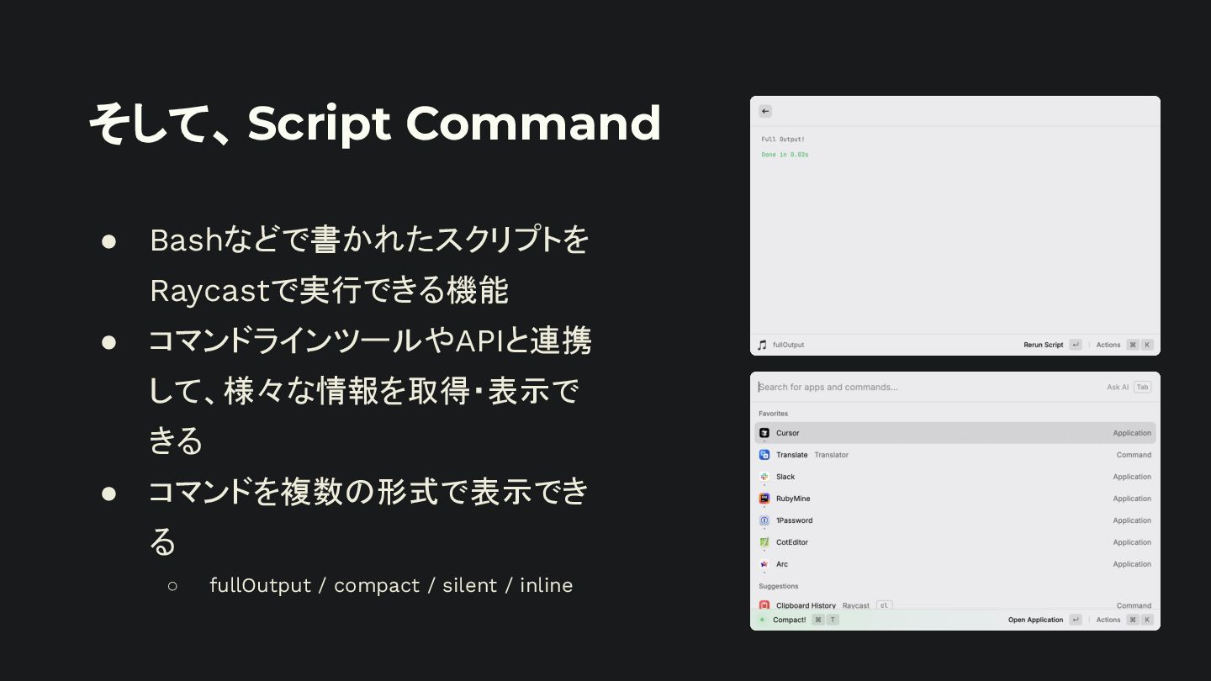Click the Application label in the 1Password row
This screenshot has height=681, width=1211.
[x=1132, y=520]
